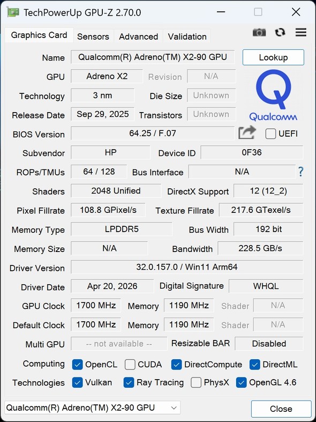Toggle the DirectML checkbox
Screen dimensions: 316x422
[x=254, y=365]
